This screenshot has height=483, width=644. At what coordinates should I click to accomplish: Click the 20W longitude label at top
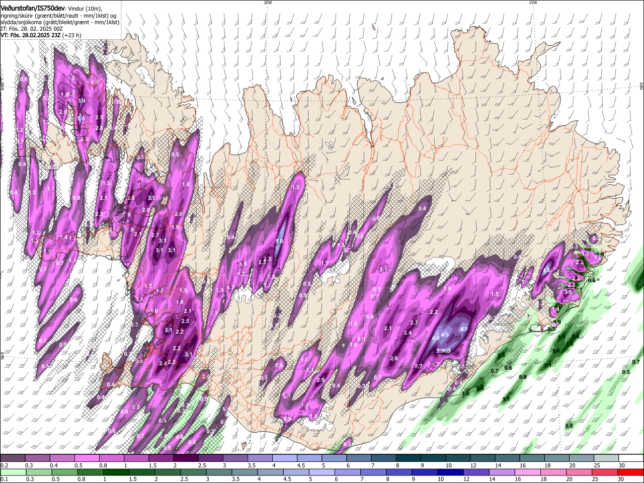click(268, 3)
